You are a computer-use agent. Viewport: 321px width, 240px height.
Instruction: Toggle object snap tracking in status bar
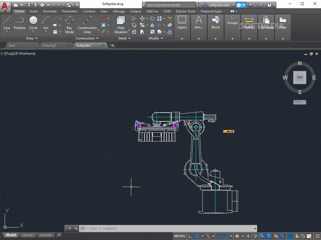tap(219, 236)
